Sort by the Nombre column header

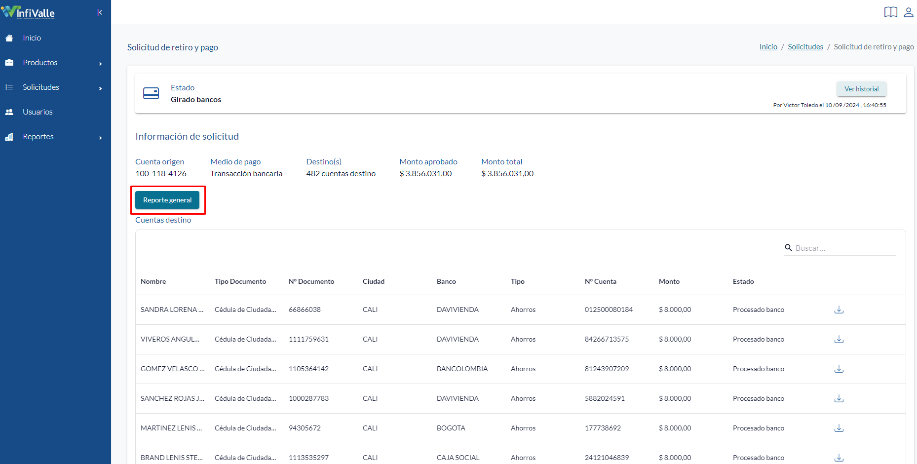pos(153,281)
